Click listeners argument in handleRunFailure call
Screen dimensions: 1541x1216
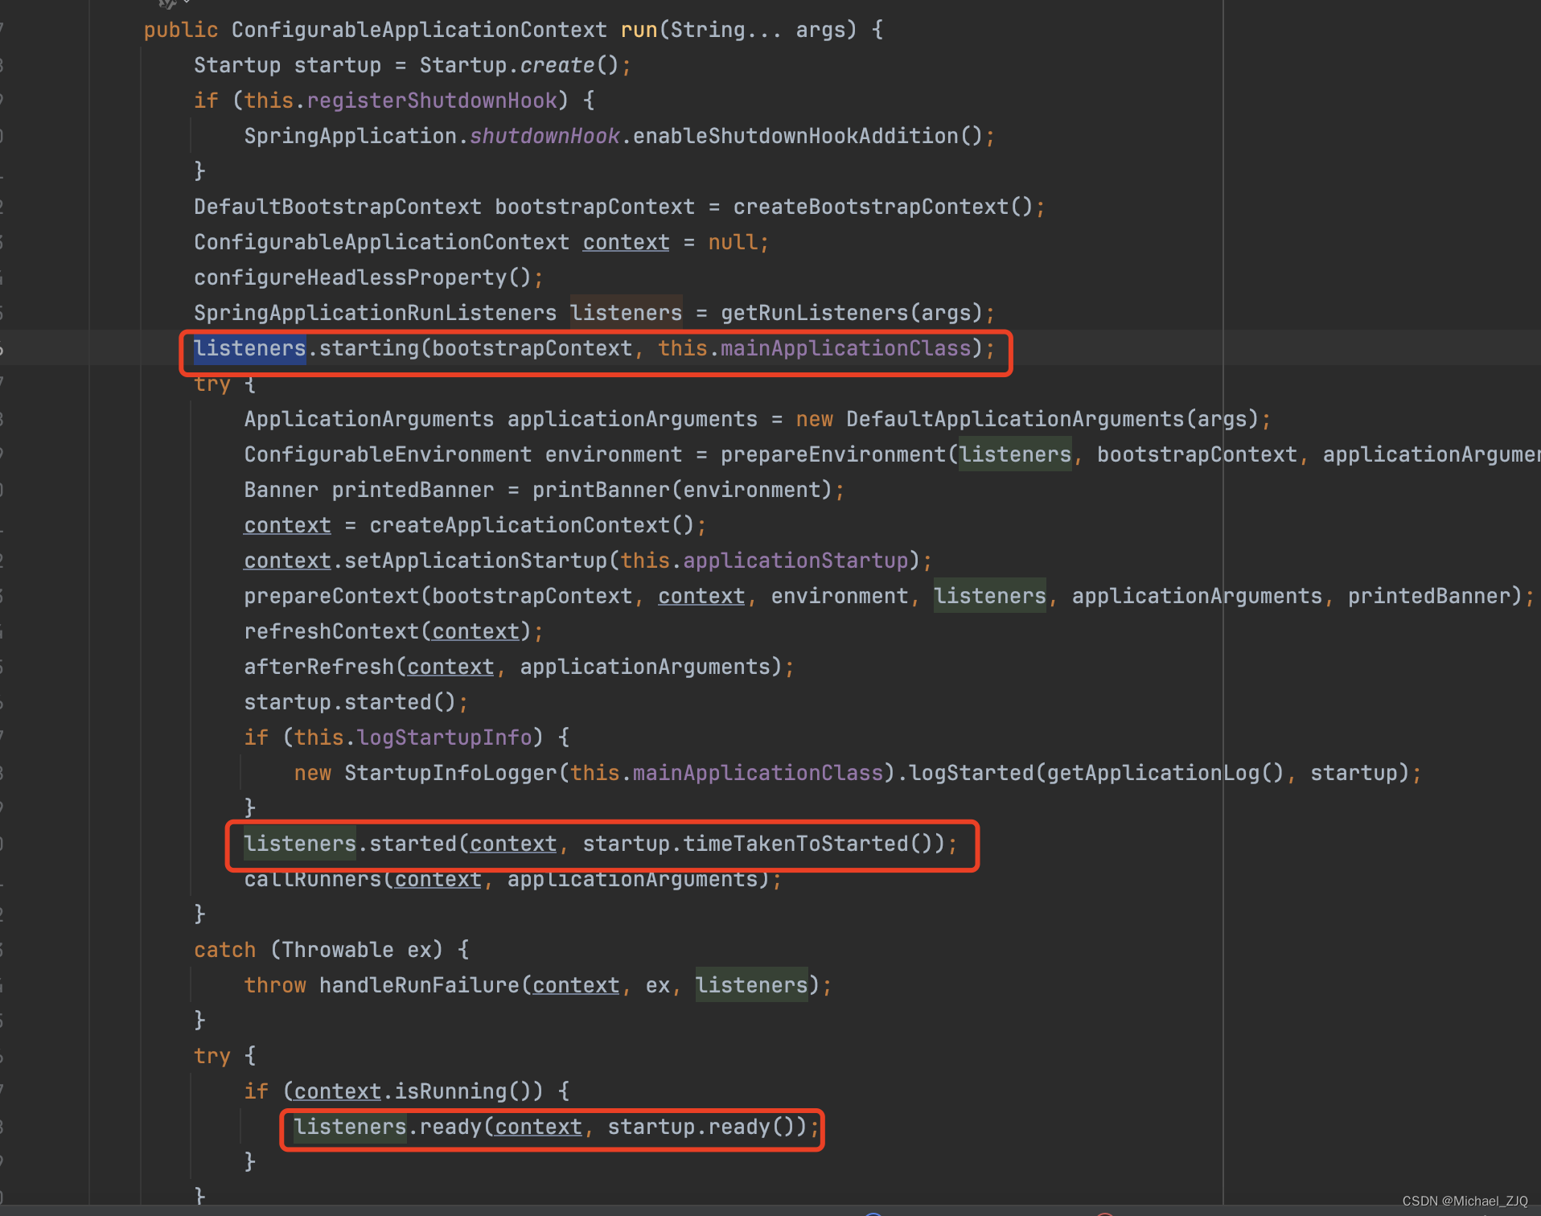(x=751, y=985)
